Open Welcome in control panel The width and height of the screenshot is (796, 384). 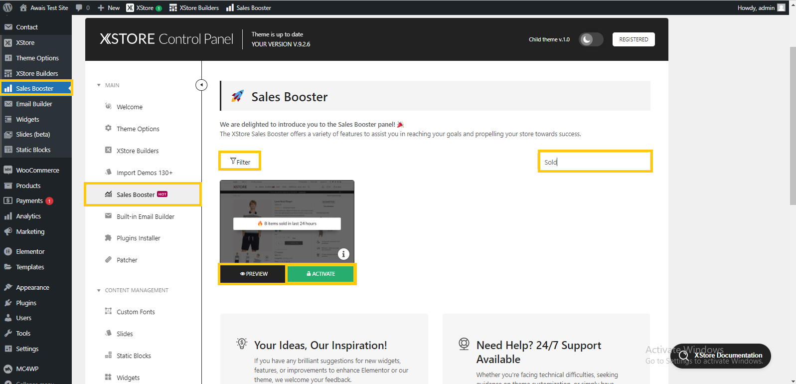144,107
